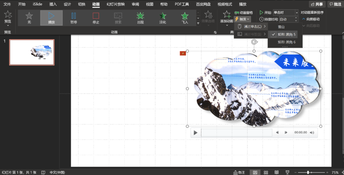The image size is (344, 175).
Task: Click the red lightning trigger marker
Action: (x=183, y=53)
